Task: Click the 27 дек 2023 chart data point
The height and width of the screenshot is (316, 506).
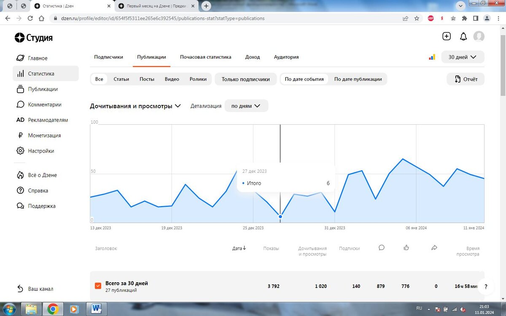Action: [x=280, y=217]
